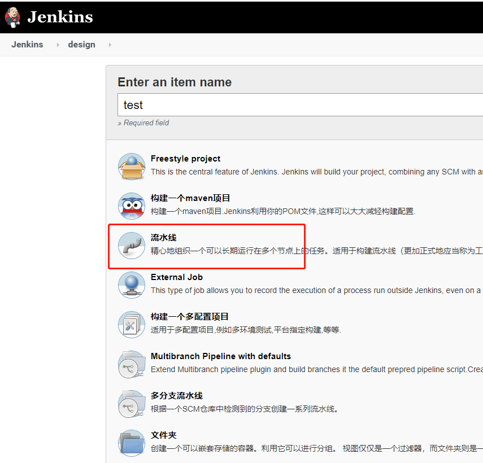Select the Maven project penguin icon
This screenshot has height=463, width=483.
coord(132,204)
